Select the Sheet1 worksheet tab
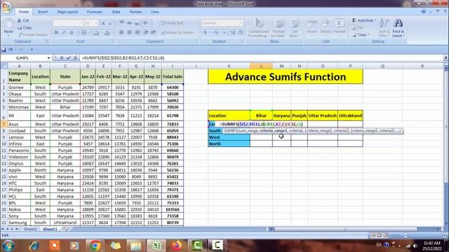Image resolution: width=449 pixels, height=252 pixels. [50, 229]
